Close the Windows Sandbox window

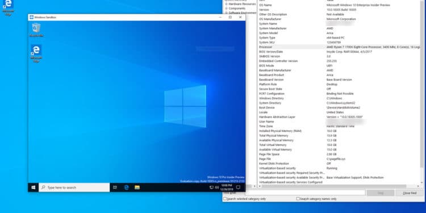[x=240, y=17]
